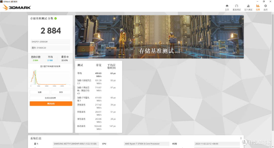Click the 加载 button
This screenshot has width=274, height=148.
click(x=40, y=92)
